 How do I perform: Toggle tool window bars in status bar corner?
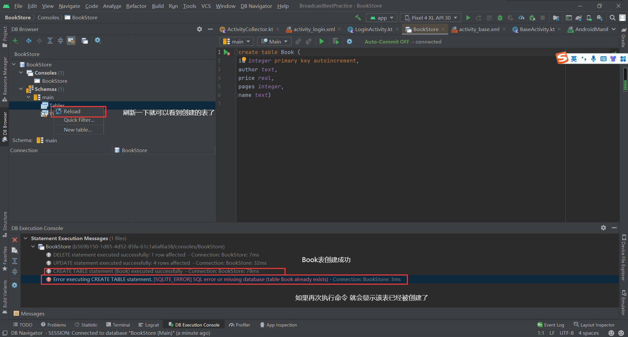click(5, 333)
